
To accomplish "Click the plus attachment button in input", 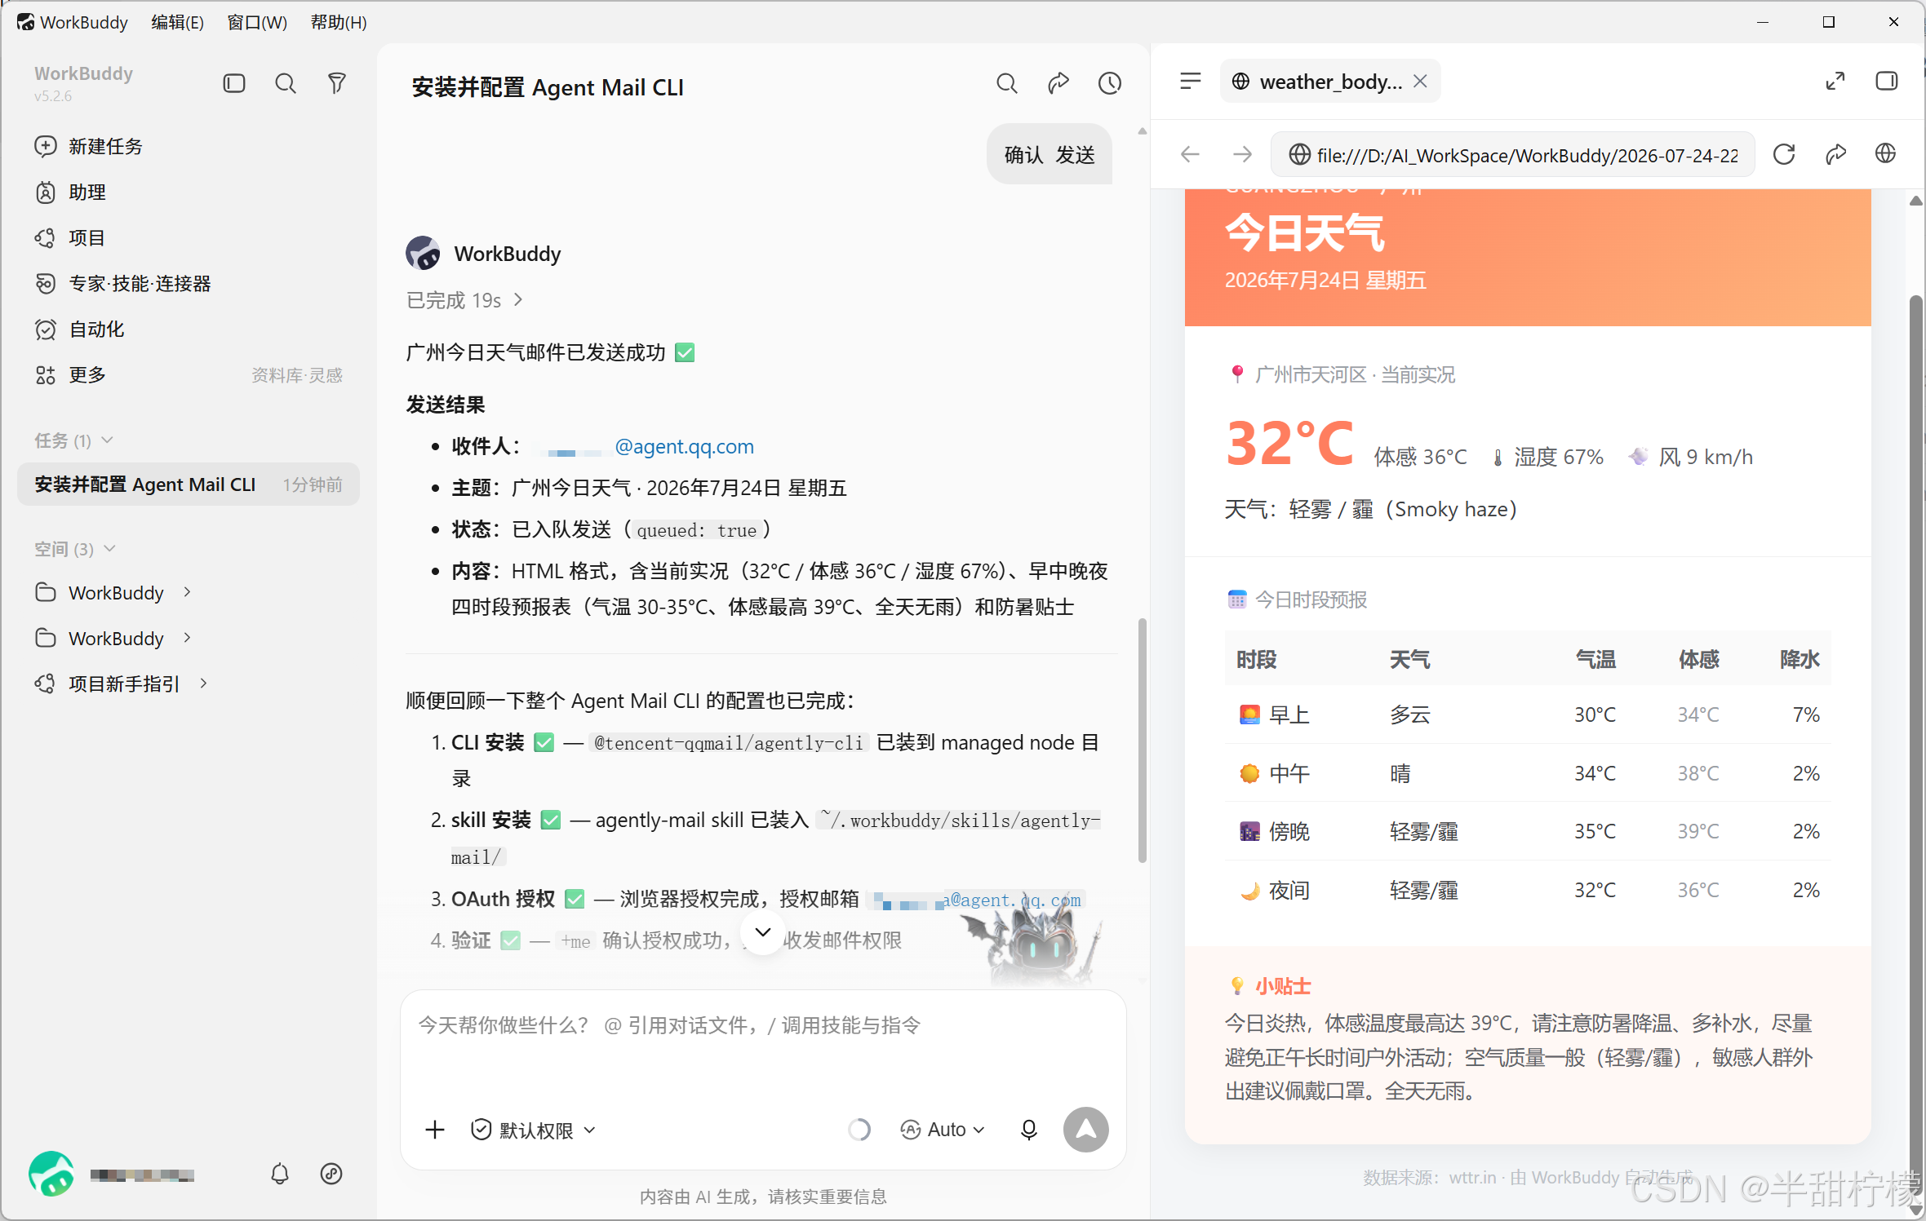I will coord(435,1130).
